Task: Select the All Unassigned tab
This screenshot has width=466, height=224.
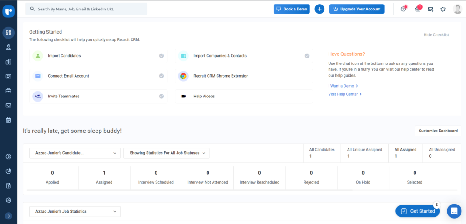Action: click(x=442, y=153)
